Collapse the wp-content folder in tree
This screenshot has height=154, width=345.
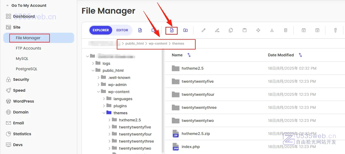(x=99, y=92)
